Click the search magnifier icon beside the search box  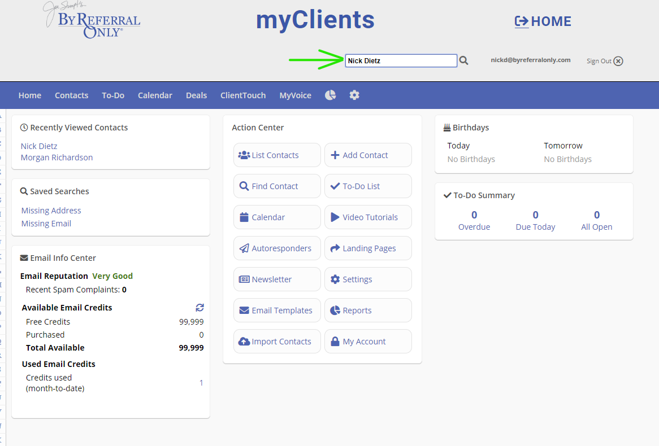463,60
